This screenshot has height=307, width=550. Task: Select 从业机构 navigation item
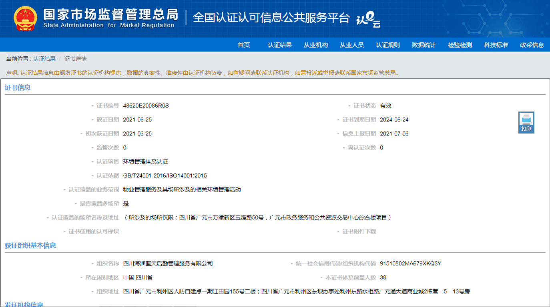(x=316, y=45)
